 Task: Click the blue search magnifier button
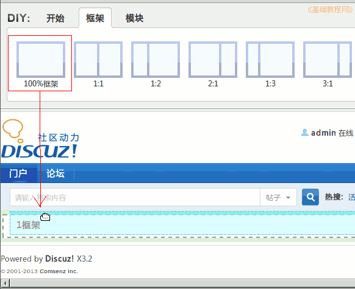[x=310, y=197]
